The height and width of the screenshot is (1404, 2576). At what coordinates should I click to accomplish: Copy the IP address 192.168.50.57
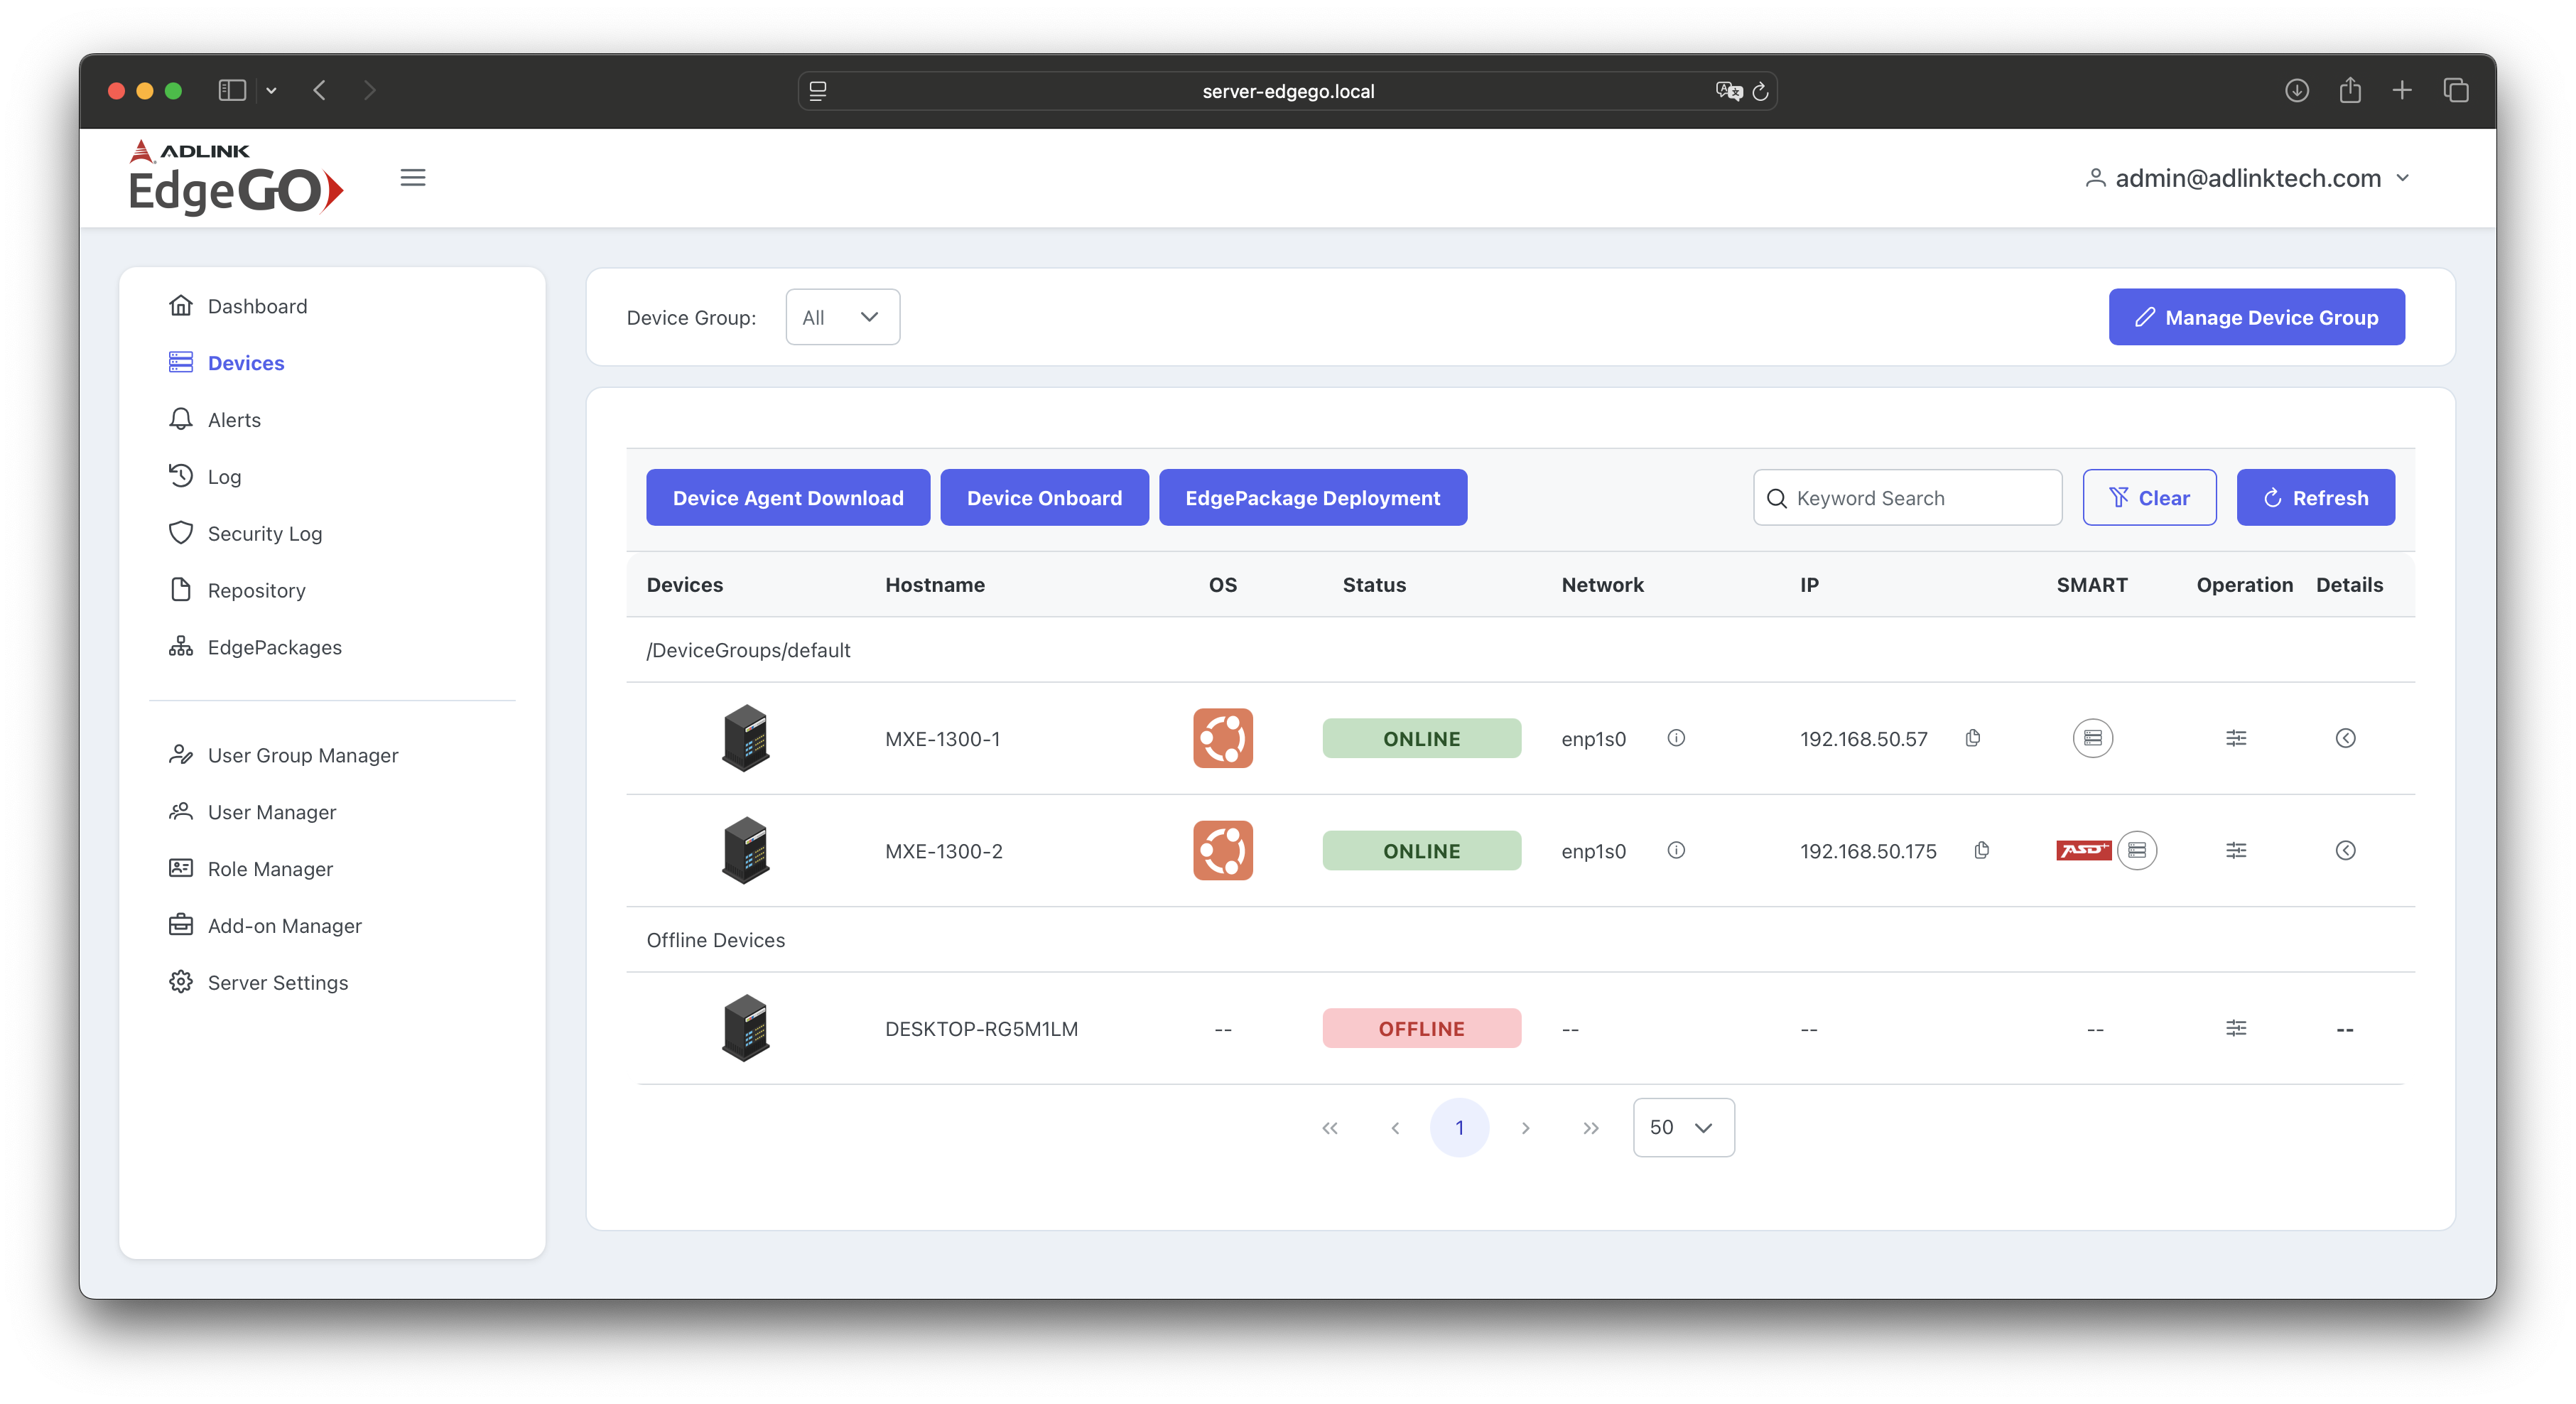click(x=1973, y=738)
